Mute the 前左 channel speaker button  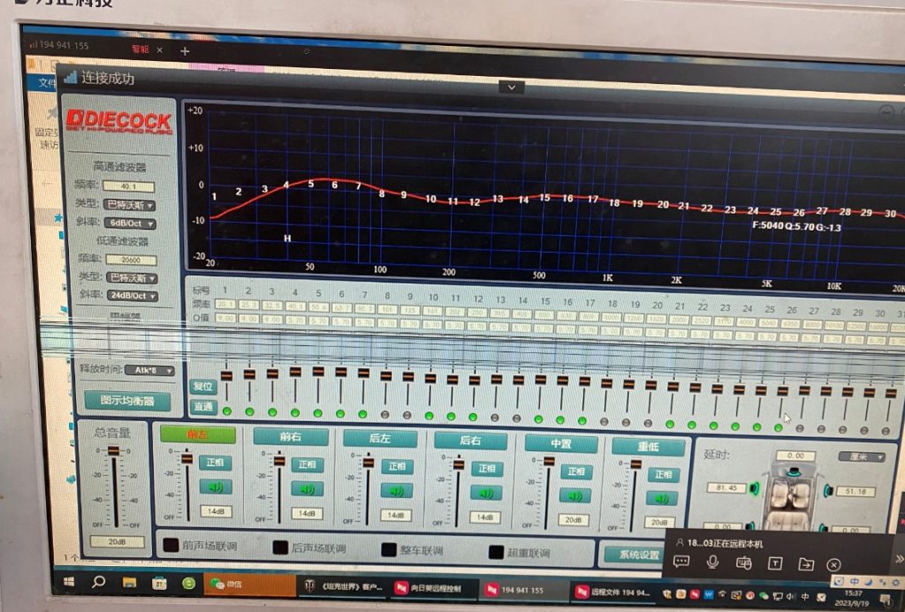click(x=216, y=487)
